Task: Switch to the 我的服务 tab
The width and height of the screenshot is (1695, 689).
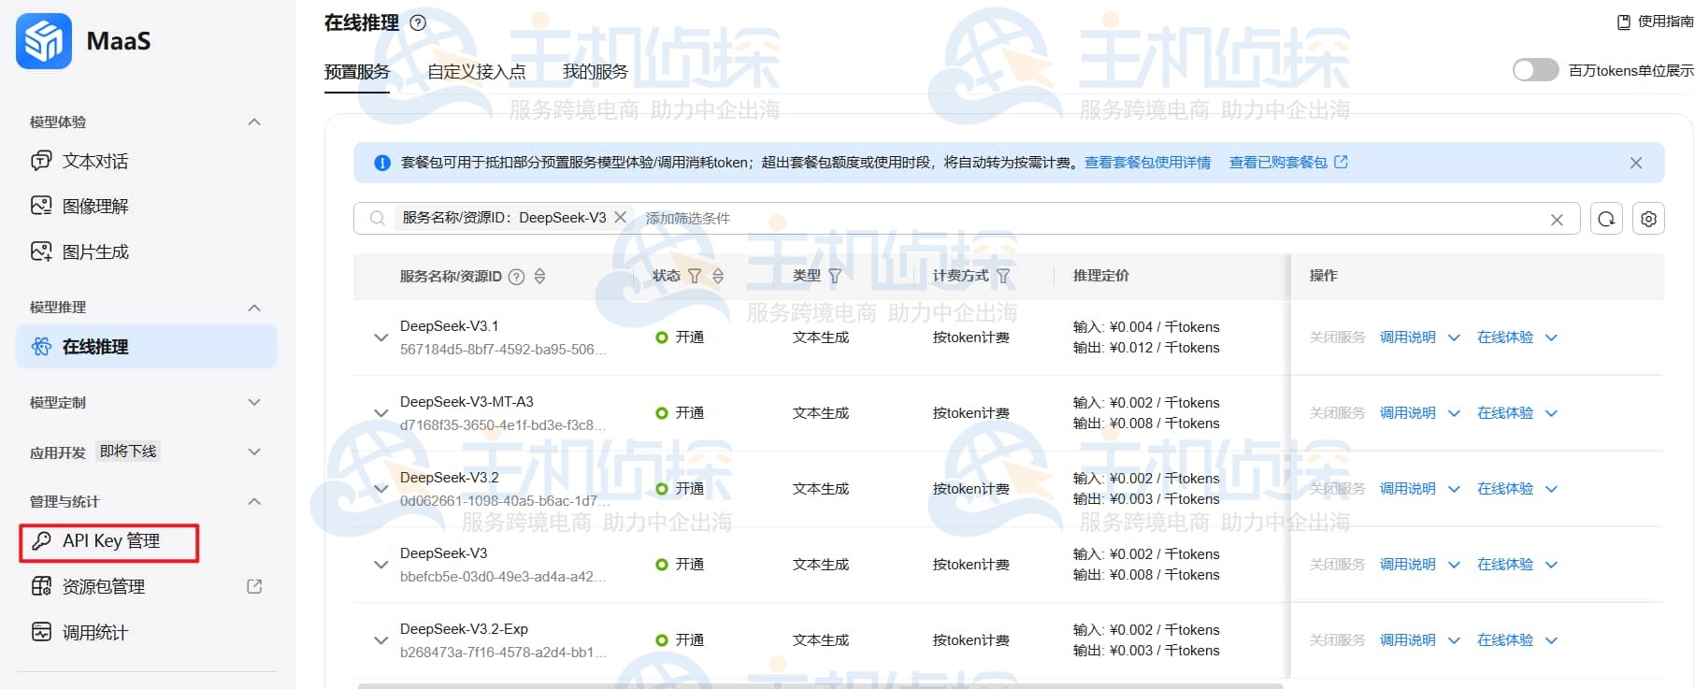Action: pos(596,72)
